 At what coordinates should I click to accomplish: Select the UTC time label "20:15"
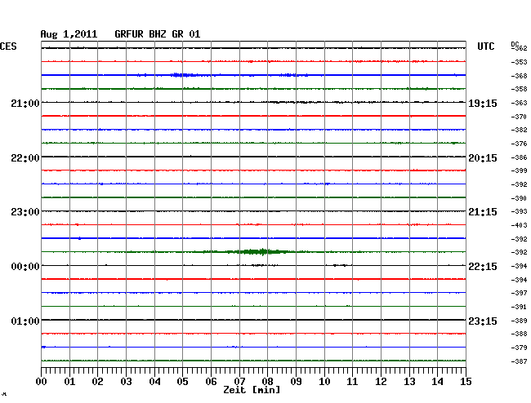[483, 158]
